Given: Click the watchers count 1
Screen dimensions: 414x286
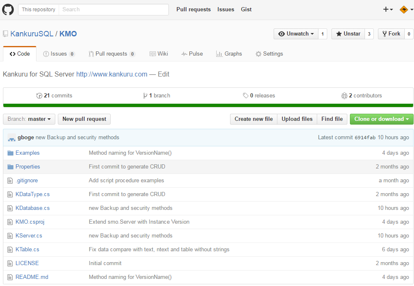Looking at the screenshot, I should click(x=323, y=34).
